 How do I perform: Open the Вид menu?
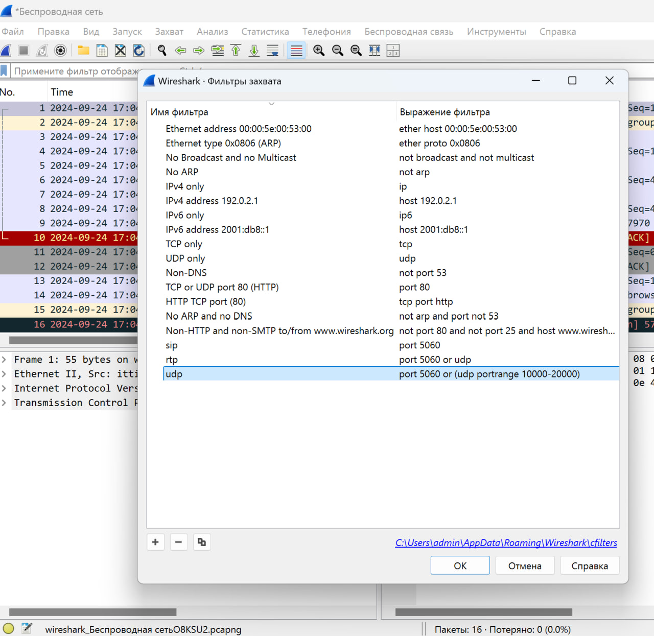[91, 32]
